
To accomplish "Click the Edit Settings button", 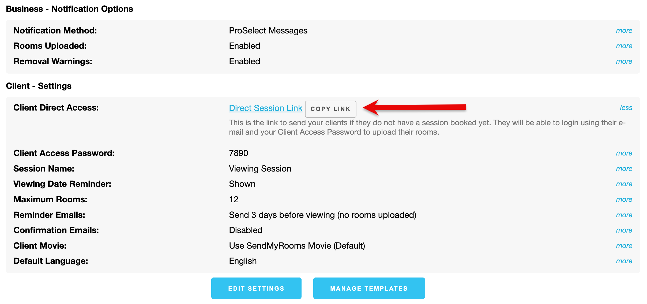I will [256, 288].
